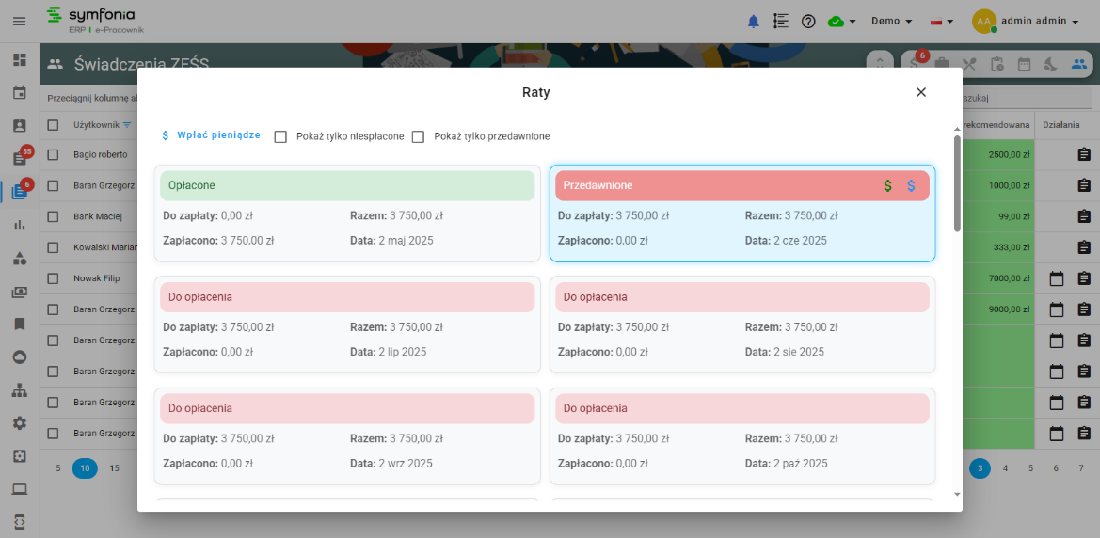Collapse the header with the chevron button
This screenshot has width=1100, height=538.
pos(880,63)
